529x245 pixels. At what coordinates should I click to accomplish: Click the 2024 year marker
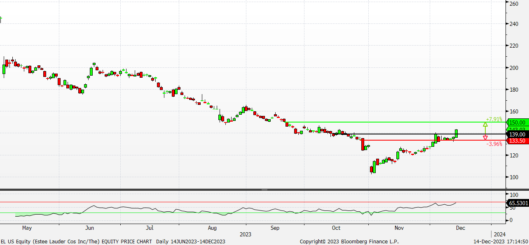pos(499,234)
